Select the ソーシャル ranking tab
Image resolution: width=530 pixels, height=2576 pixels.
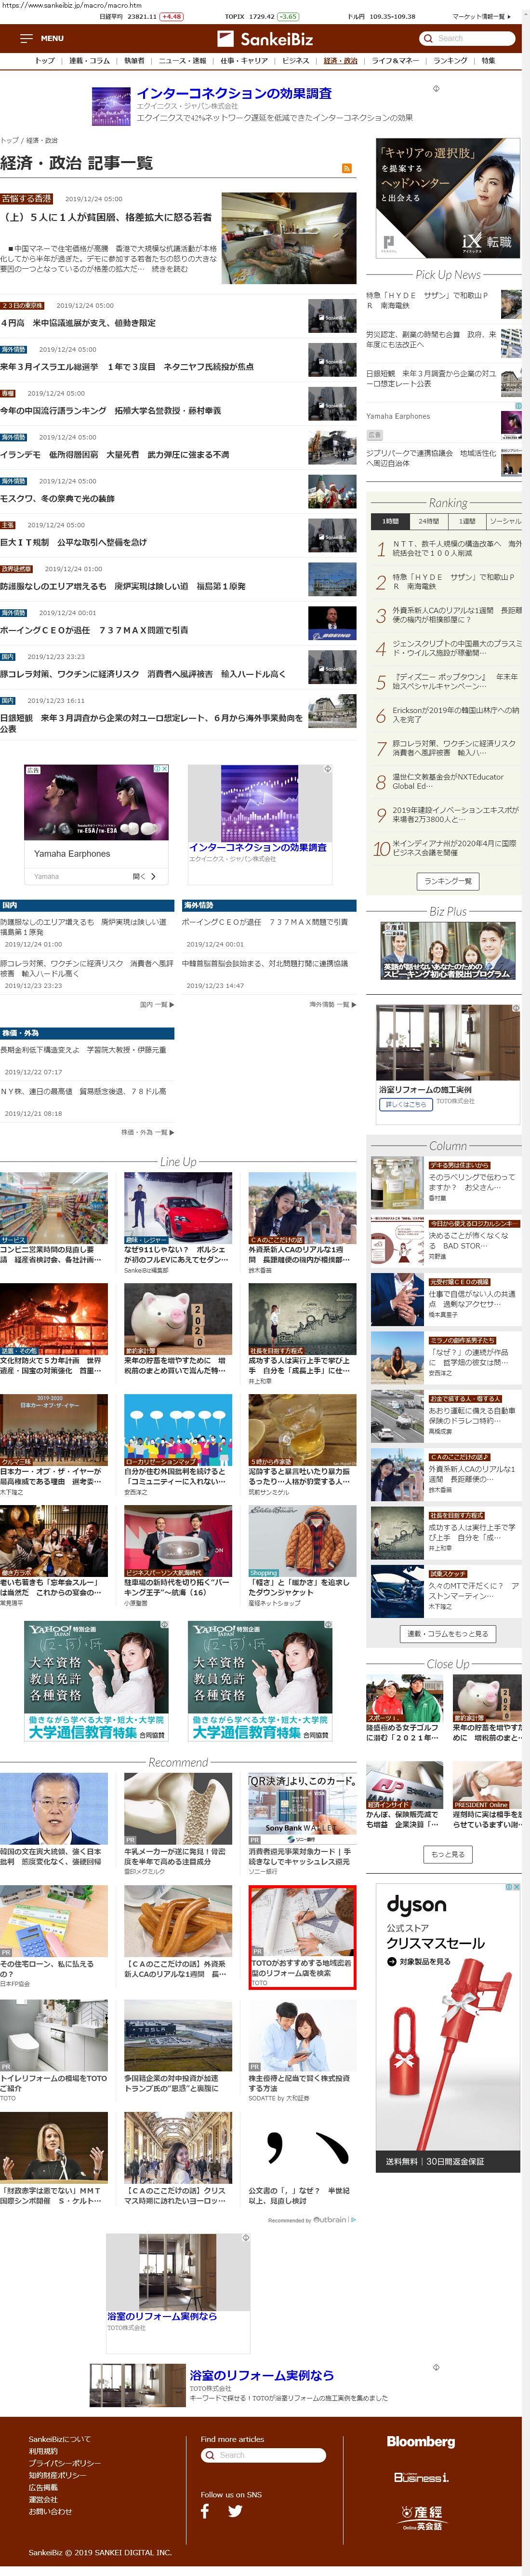(x=504, y=521)
